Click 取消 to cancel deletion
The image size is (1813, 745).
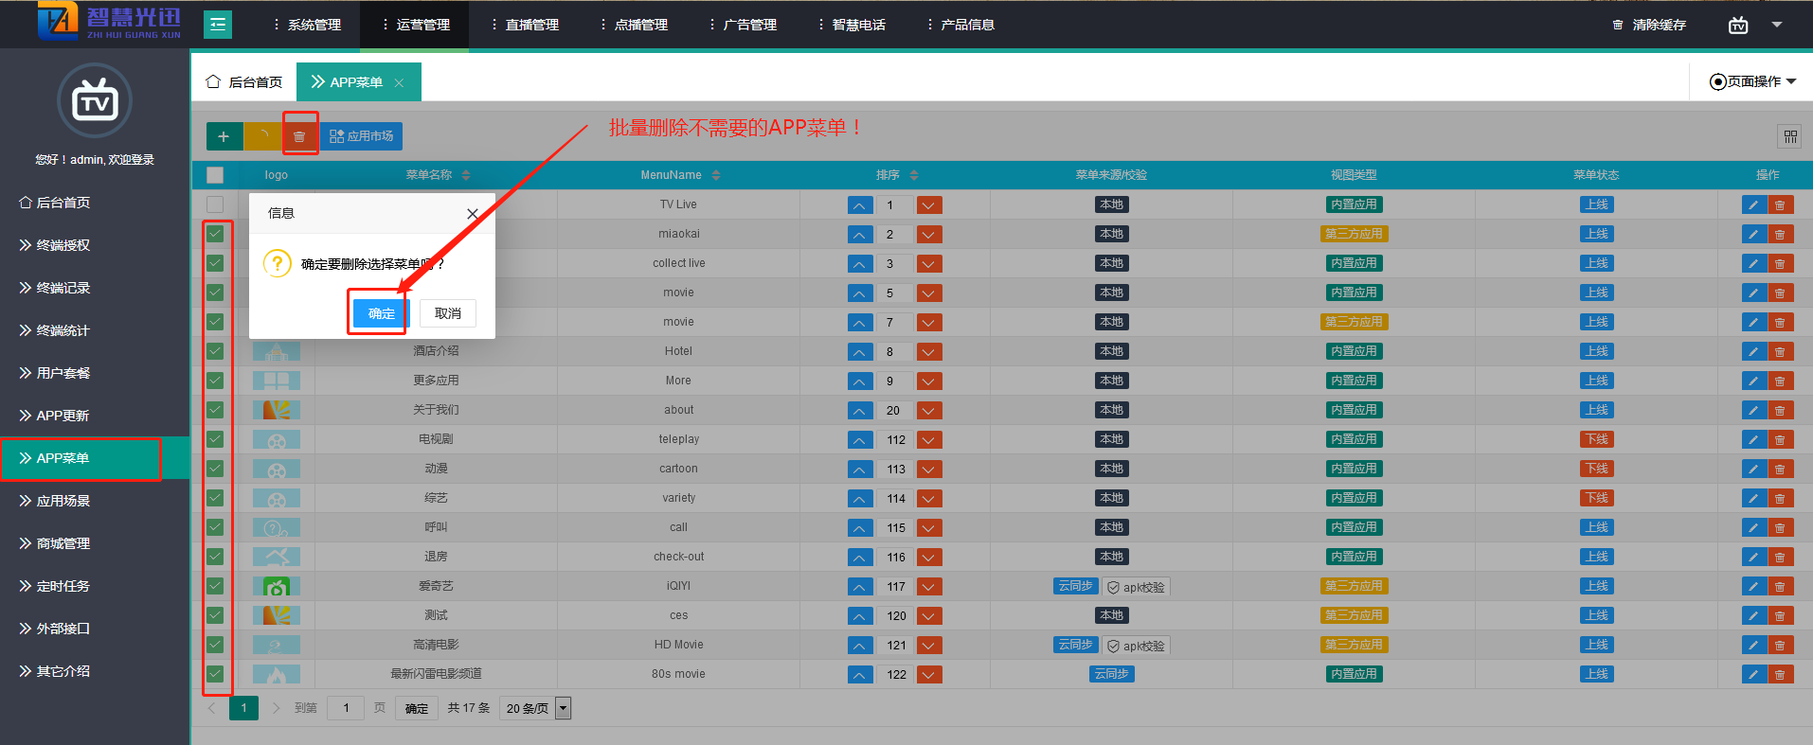pos(448,313)
